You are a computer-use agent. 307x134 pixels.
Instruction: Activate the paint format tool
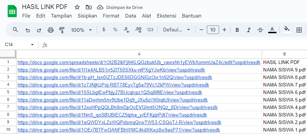tap(62, 30)
